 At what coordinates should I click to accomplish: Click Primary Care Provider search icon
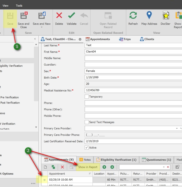click(x=181, y=128)
